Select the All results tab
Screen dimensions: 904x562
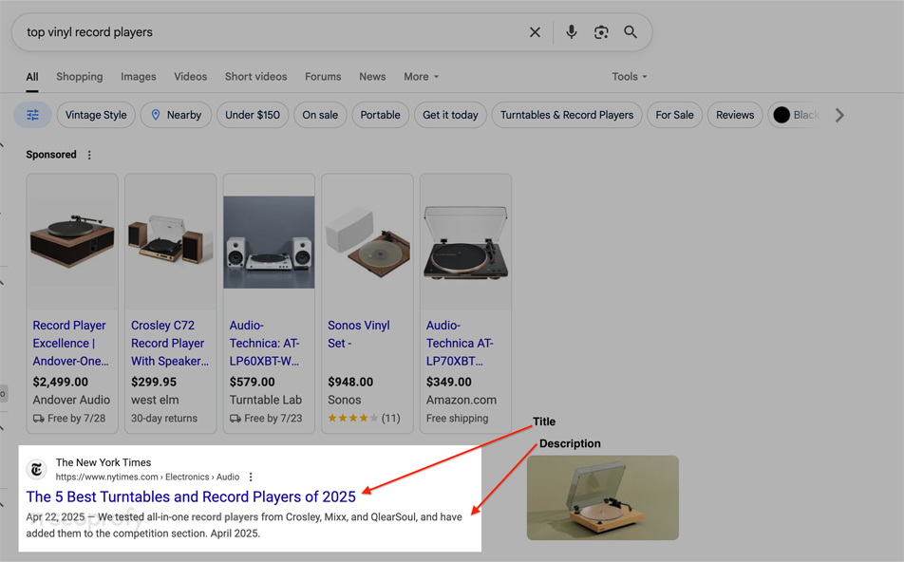(x=32, y=77)
